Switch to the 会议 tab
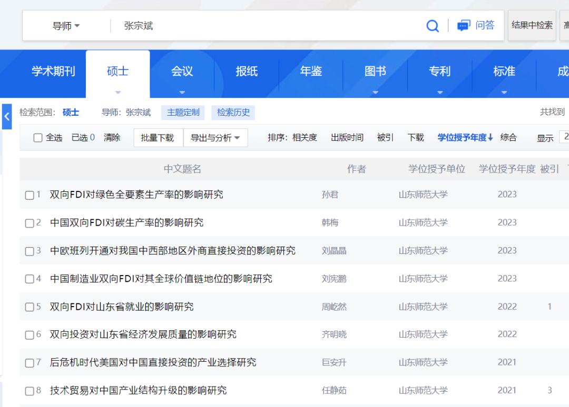 coord(182,71)
